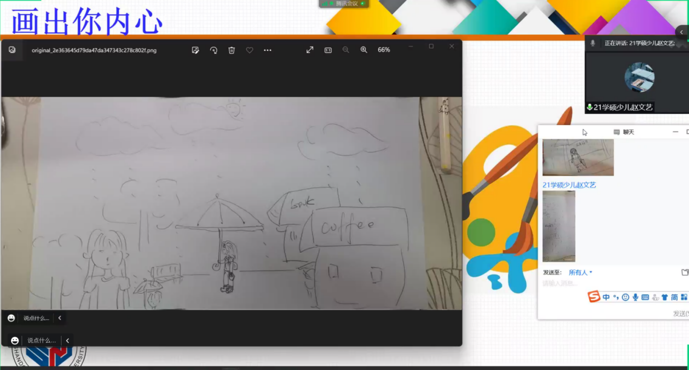Zoom out using the minus magnifier
The width and height of the screenshot is (689, 370).
[346, 50]
